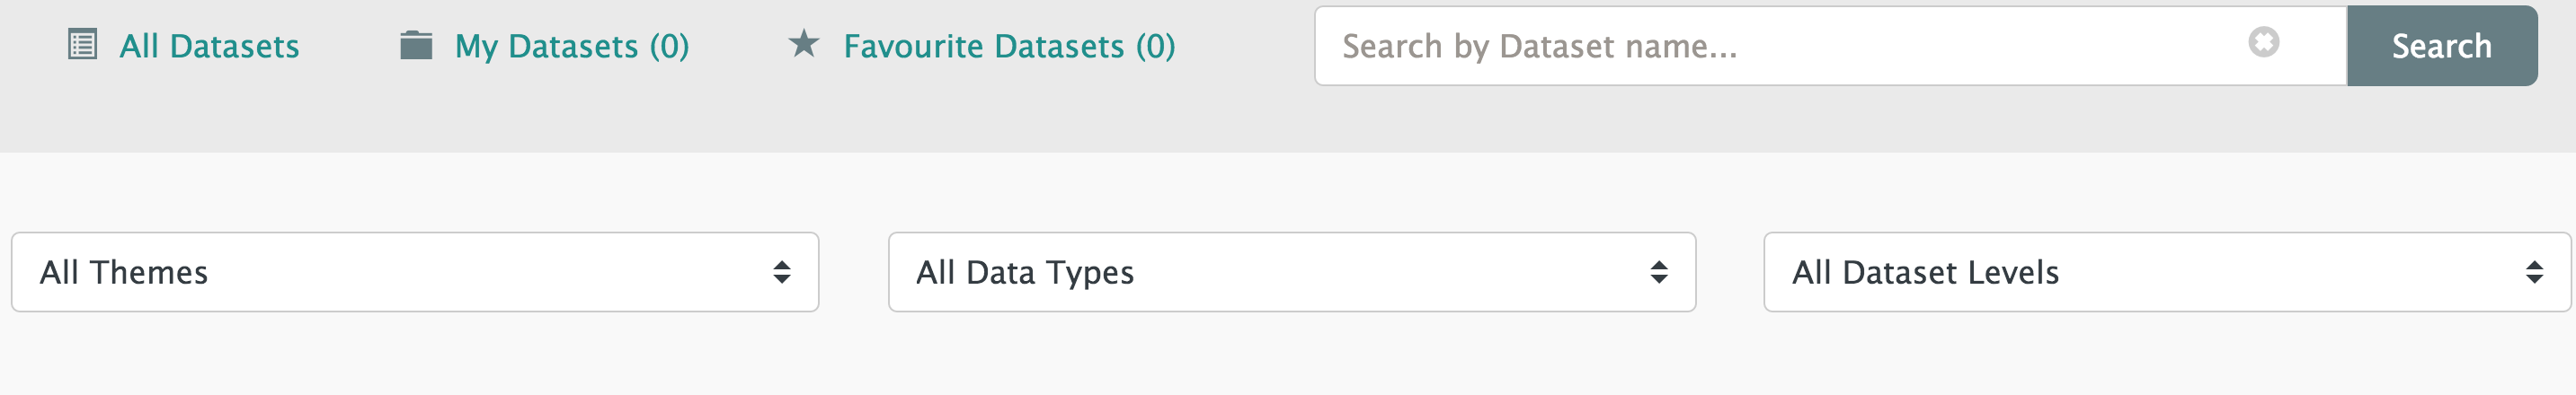Click the 'All Themes' text label
2576x395 pixels.
124,272
